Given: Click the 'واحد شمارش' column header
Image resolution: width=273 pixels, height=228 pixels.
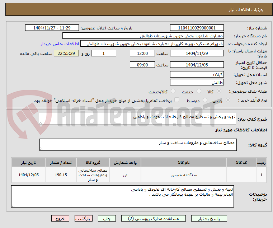Looking at the screenshot, I should click(125, 163).
